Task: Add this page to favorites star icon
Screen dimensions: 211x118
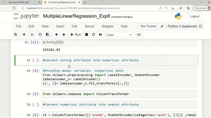Action: 172,8
